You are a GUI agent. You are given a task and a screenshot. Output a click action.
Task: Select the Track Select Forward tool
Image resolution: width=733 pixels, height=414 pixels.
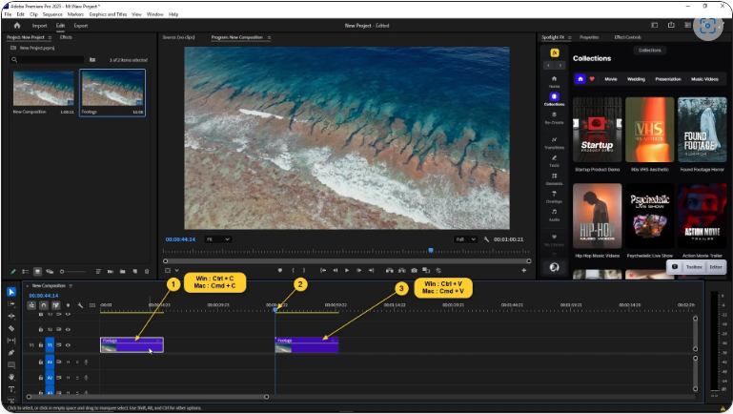tap(11, 304)
